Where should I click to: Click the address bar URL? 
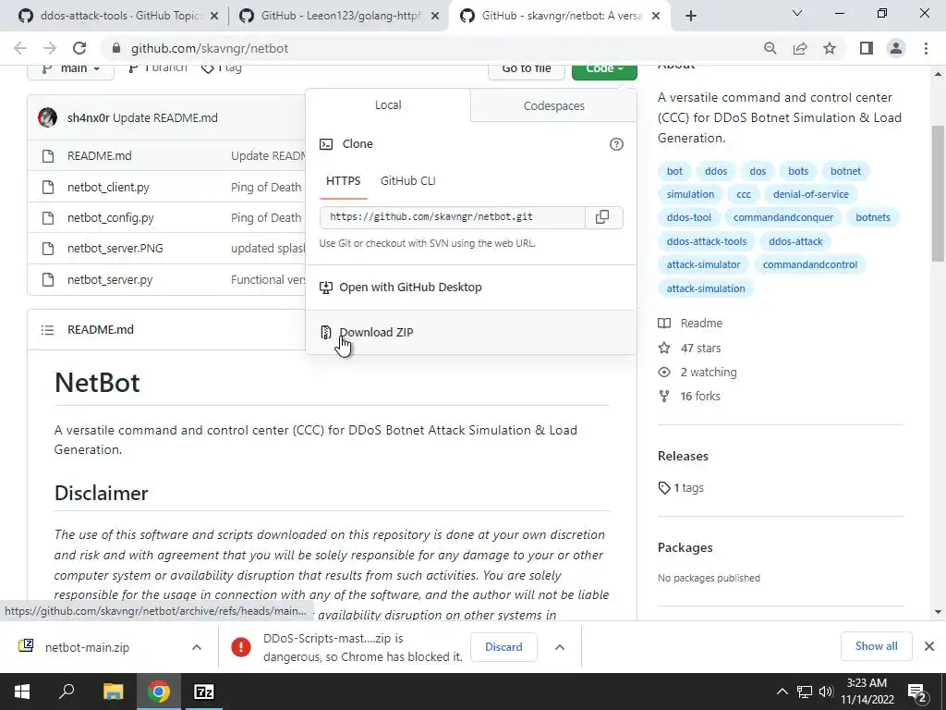click(210, 48)
